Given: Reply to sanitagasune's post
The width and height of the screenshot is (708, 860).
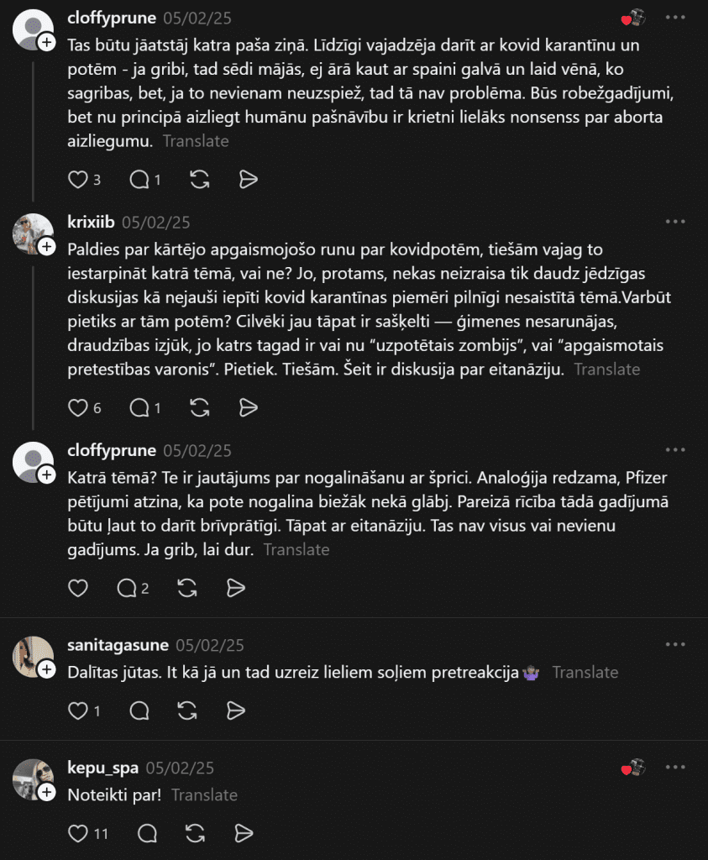Looking at the screenshot, I should click(x=139, y=711).
